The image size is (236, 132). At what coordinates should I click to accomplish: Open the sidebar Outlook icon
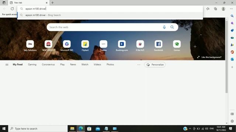pyautogui.click(x=232, y=59)
